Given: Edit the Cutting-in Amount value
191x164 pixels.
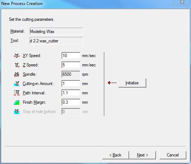Looking at the screenshot, I should point(71,84).
